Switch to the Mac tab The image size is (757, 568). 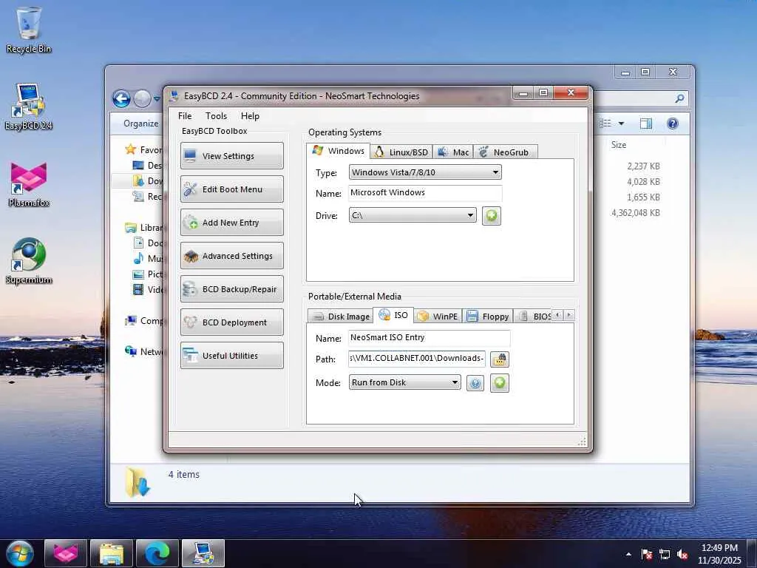[453, 152]
